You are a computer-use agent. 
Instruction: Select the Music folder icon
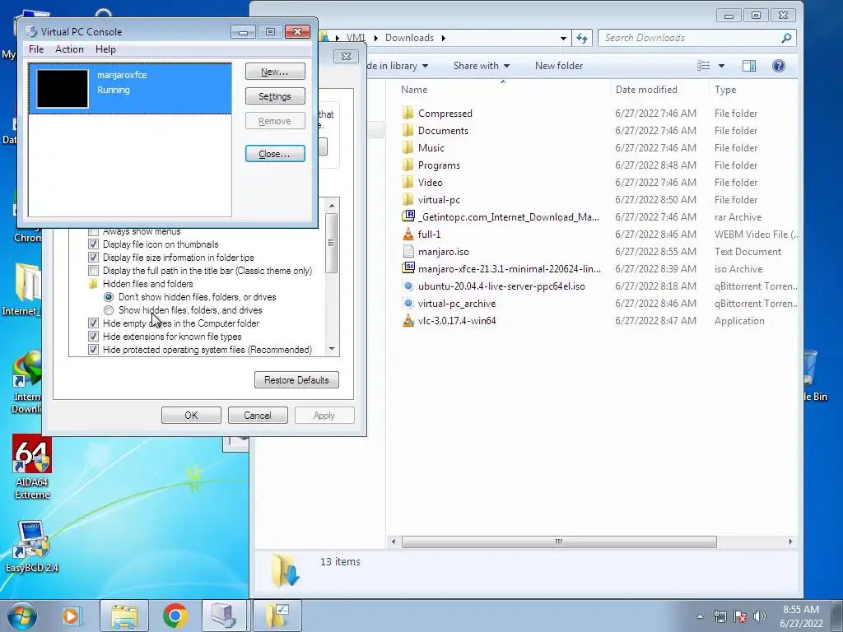coord(408,148)
